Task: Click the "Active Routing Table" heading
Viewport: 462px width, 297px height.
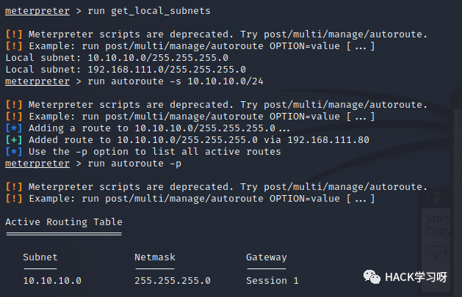Action: point(64,222)
